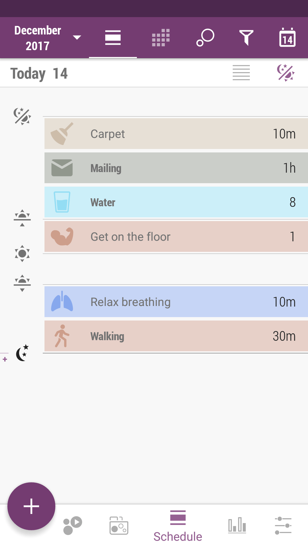Viewport: 308px width, 547px height.
Task: Toggle compact list lines view
Action: pyautogui.click(x=241, y=73)
